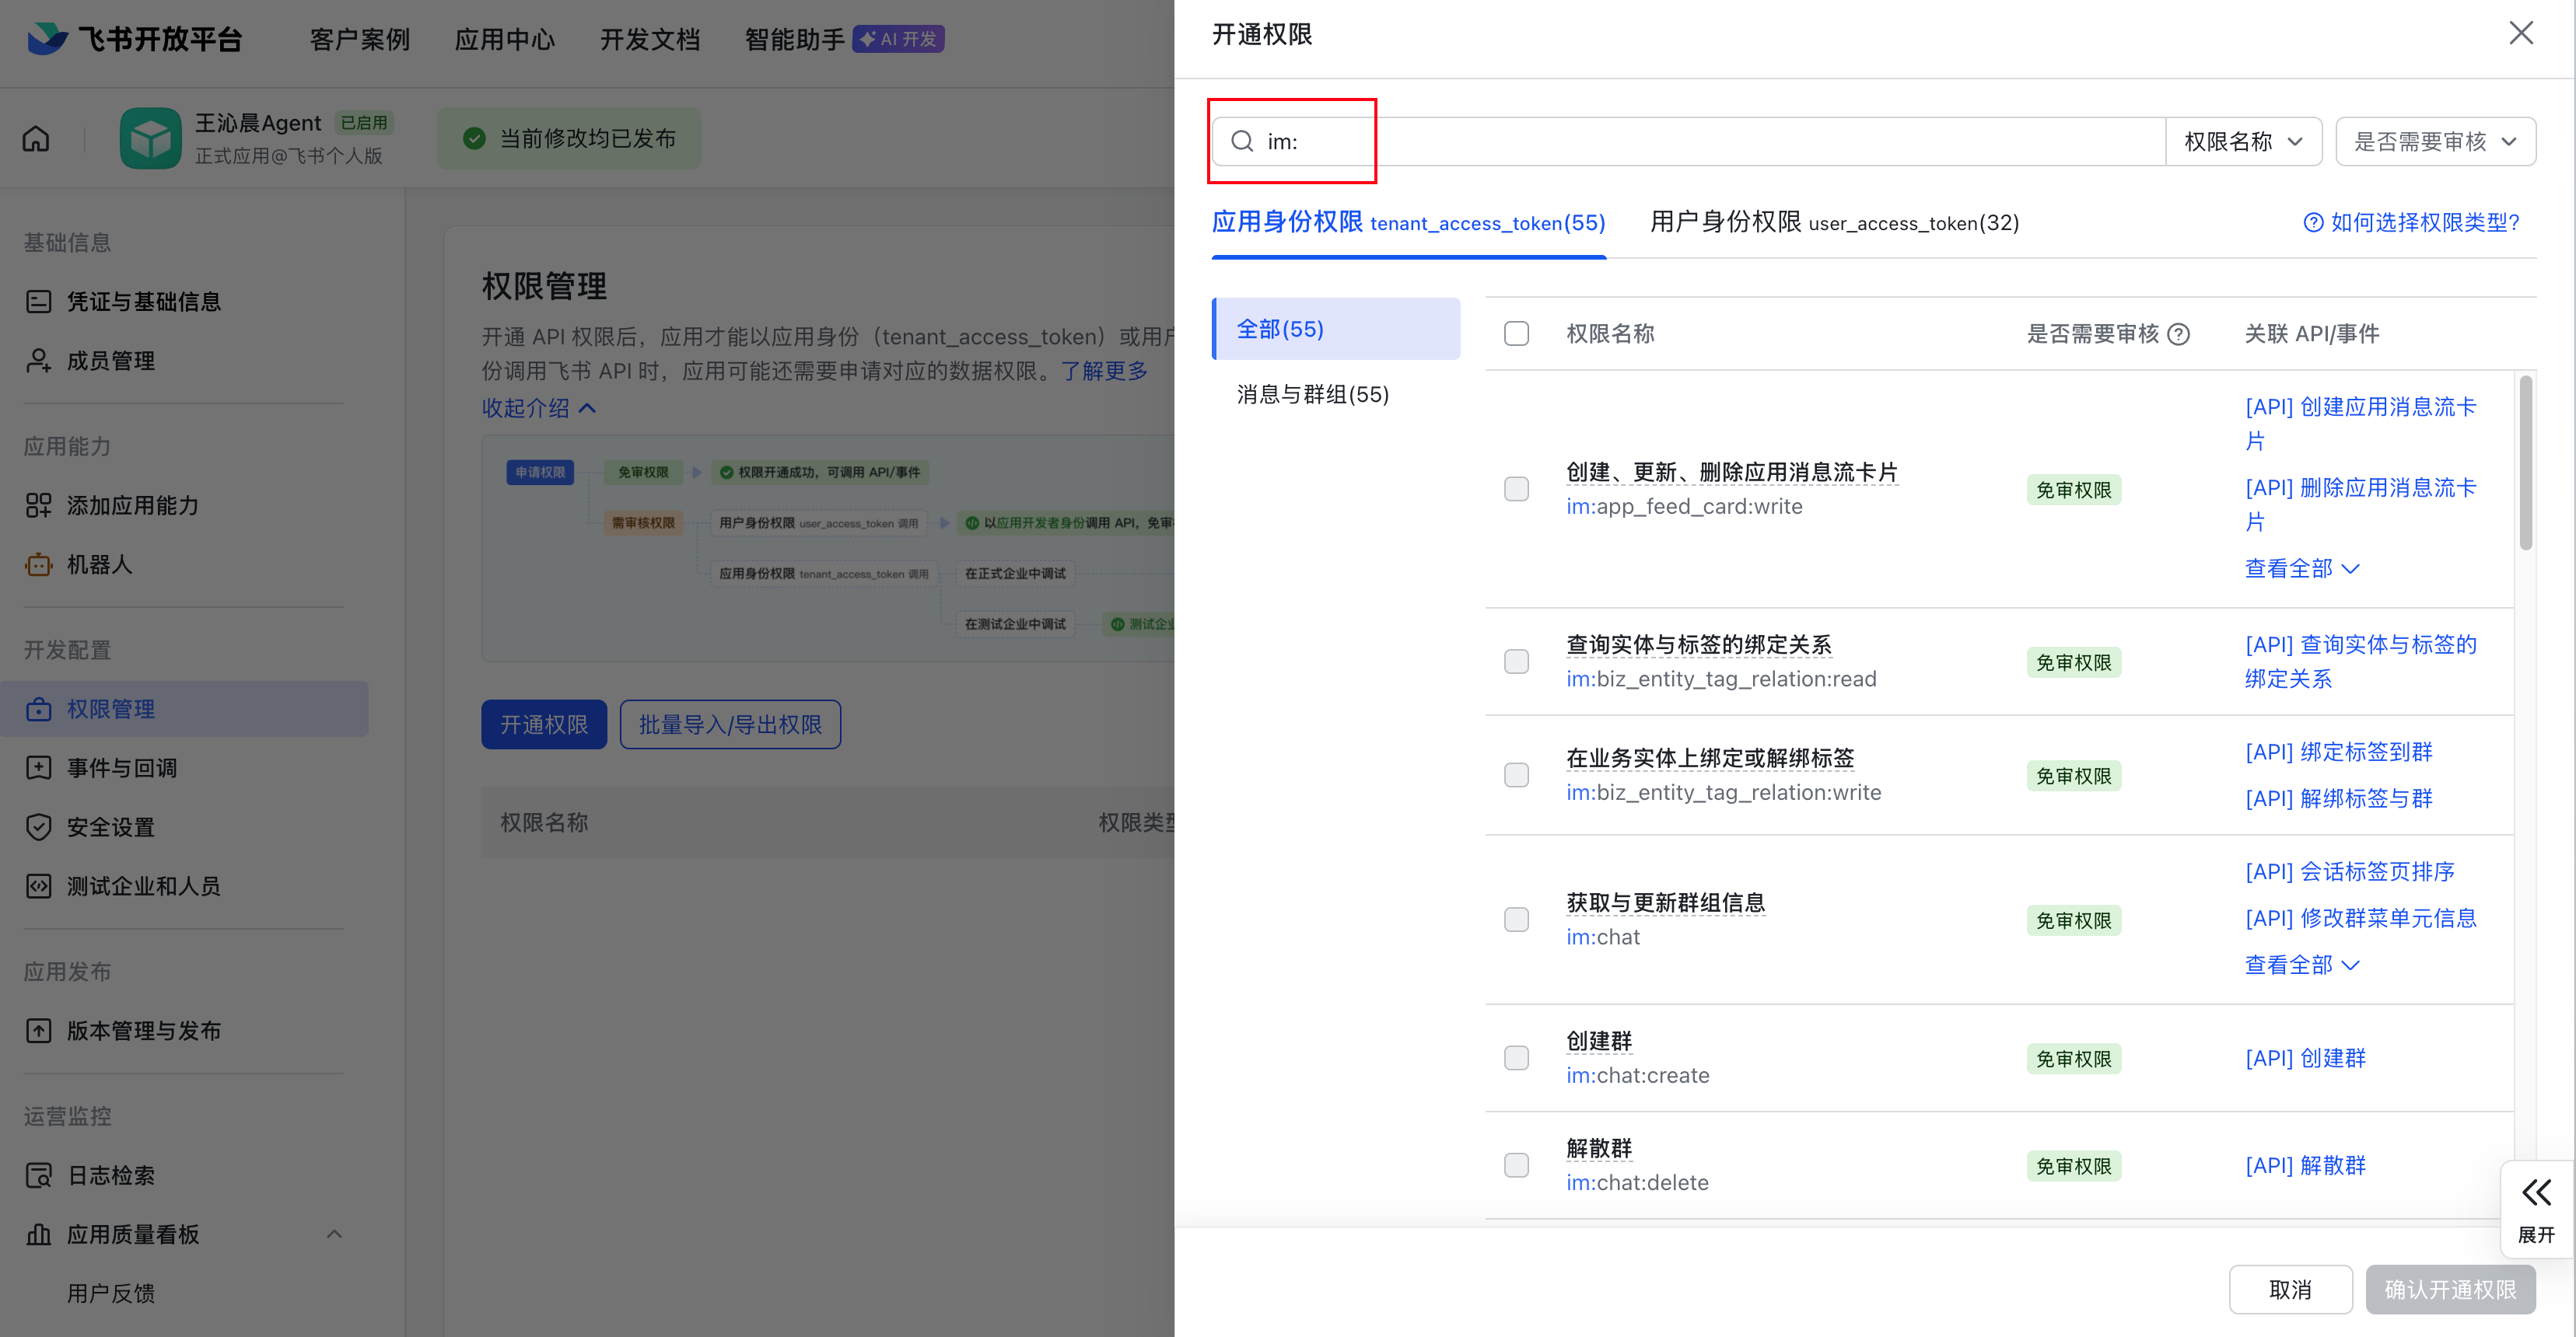Open the 权限名称 filter dropdown
The image size is (2576, 1337).
pos(2244,141)
